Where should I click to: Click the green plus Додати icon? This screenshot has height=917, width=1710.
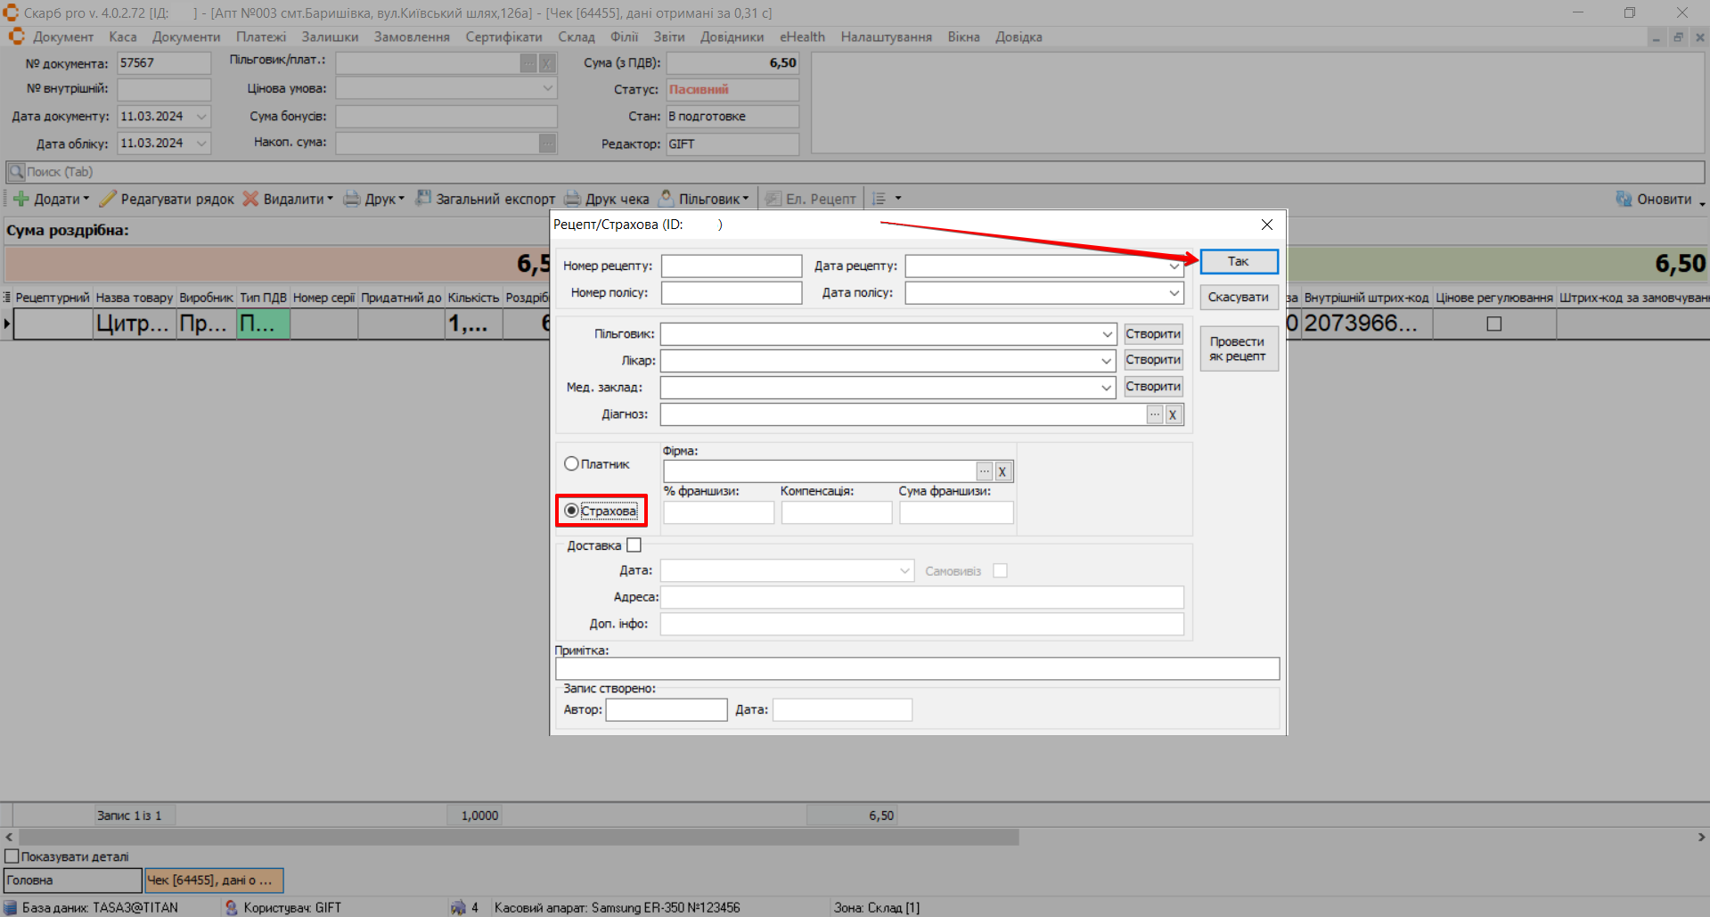[x=21, y=199]
